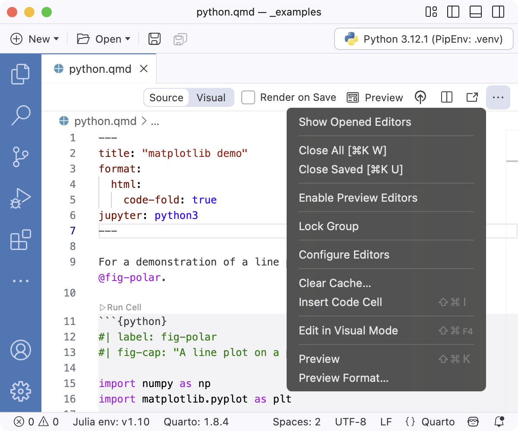Image resolution: width=518 pixels, height=431 pixels.
Task: Run the fig-polar code cell
Action: click(120, 307)
